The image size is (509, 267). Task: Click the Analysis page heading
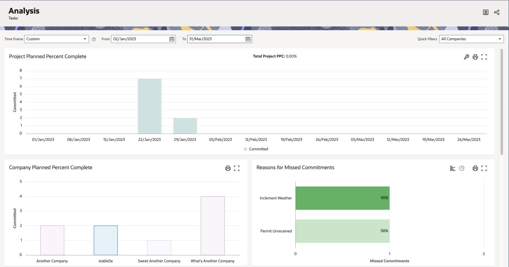click(x=24, y=11)
